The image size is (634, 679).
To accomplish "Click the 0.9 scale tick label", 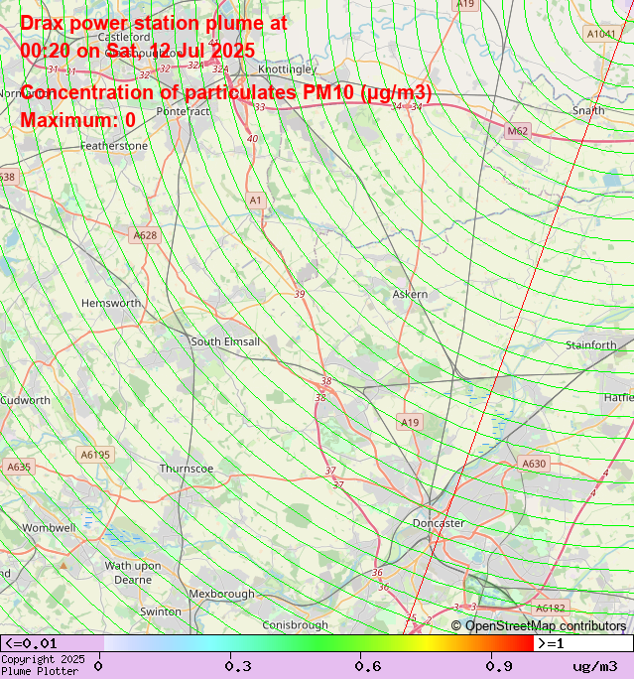I will tap(498, 666).
